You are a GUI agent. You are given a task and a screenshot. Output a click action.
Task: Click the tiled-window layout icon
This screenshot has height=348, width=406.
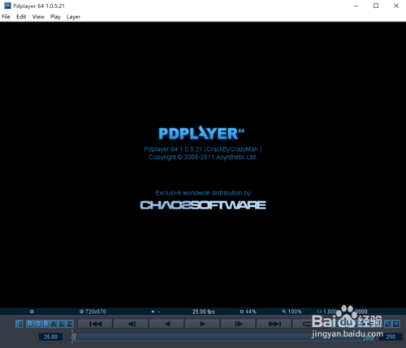[388, 324]
